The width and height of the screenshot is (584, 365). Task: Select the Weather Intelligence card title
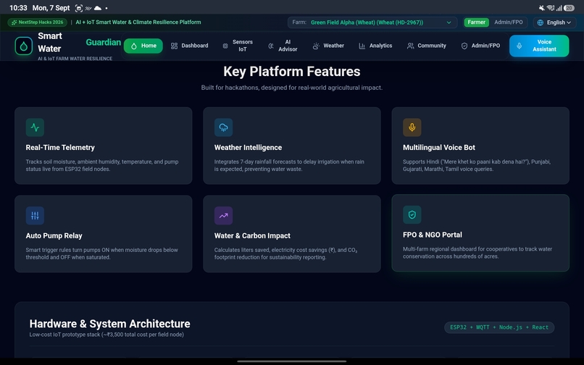[x=248, y=148]
